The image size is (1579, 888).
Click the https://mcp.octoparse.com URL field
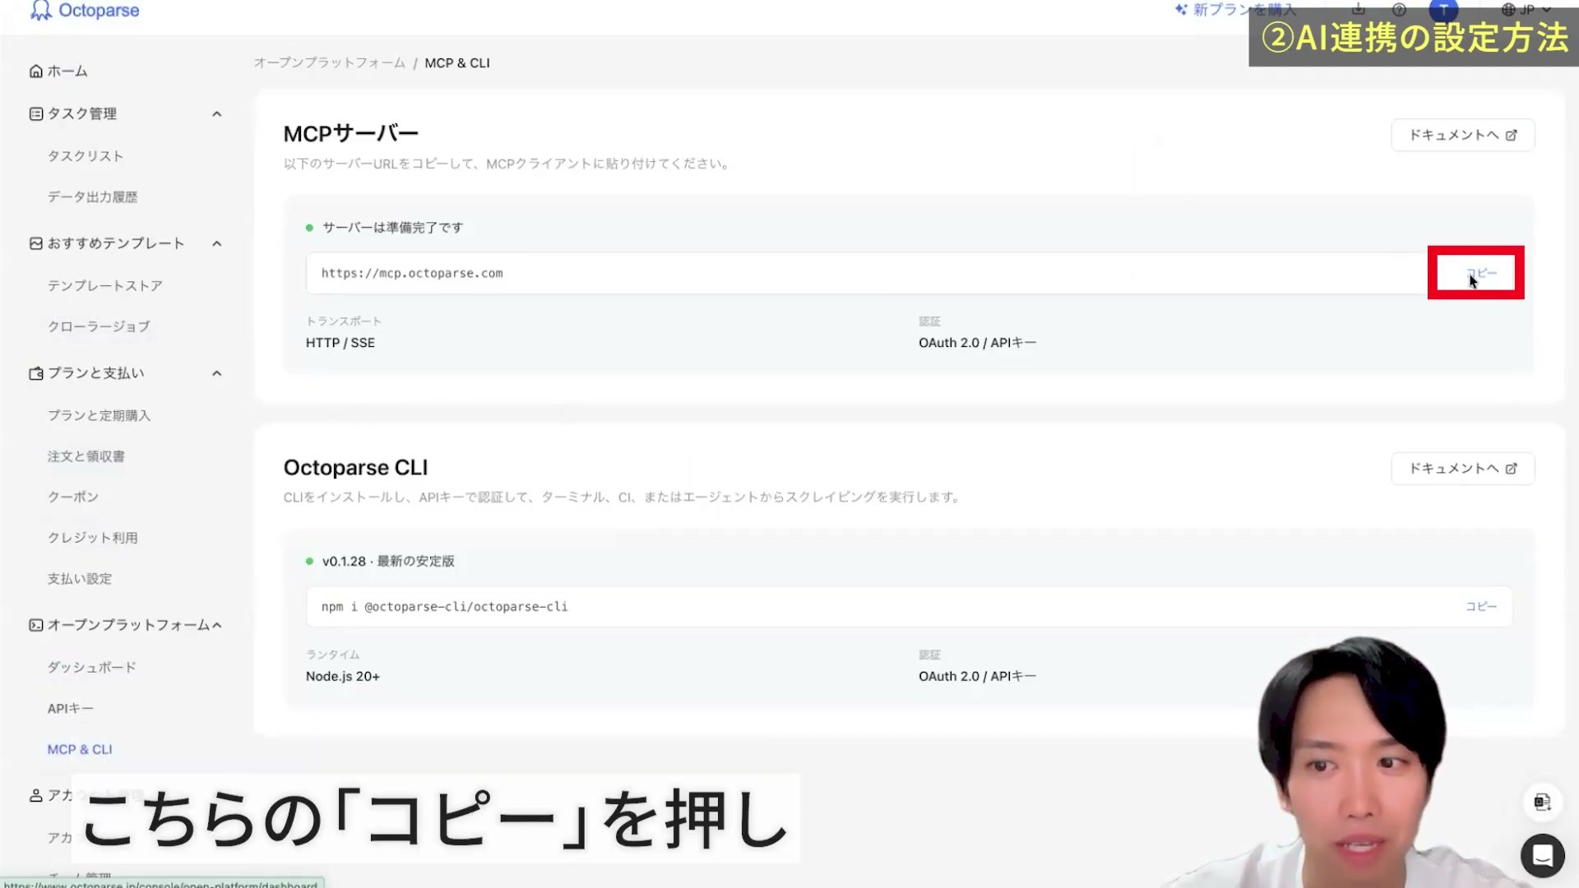click(909, 274)
